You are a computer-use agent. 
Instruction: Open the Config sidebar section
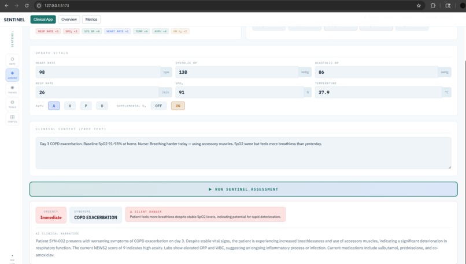click(x=12, y=119)
